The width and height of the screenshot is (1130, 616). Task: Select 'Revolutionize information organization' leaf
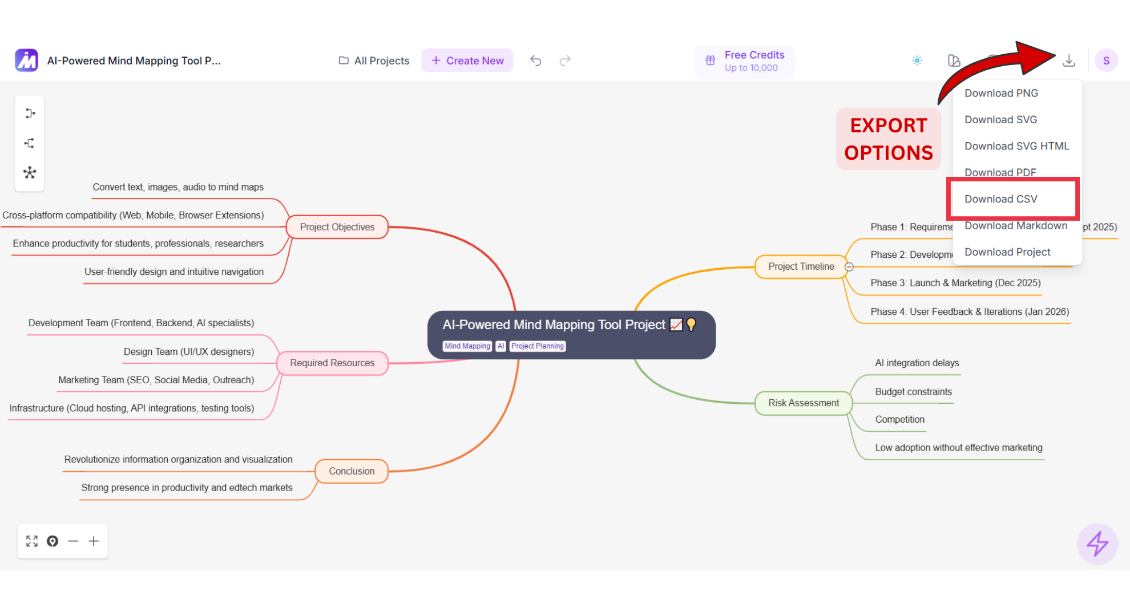[x=178, y=459]
